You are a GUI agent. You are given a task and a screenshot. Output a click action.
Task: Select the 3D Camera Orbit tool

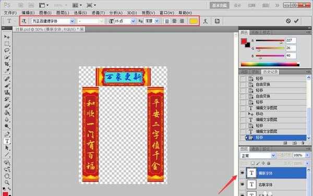(x=7, y=169)
